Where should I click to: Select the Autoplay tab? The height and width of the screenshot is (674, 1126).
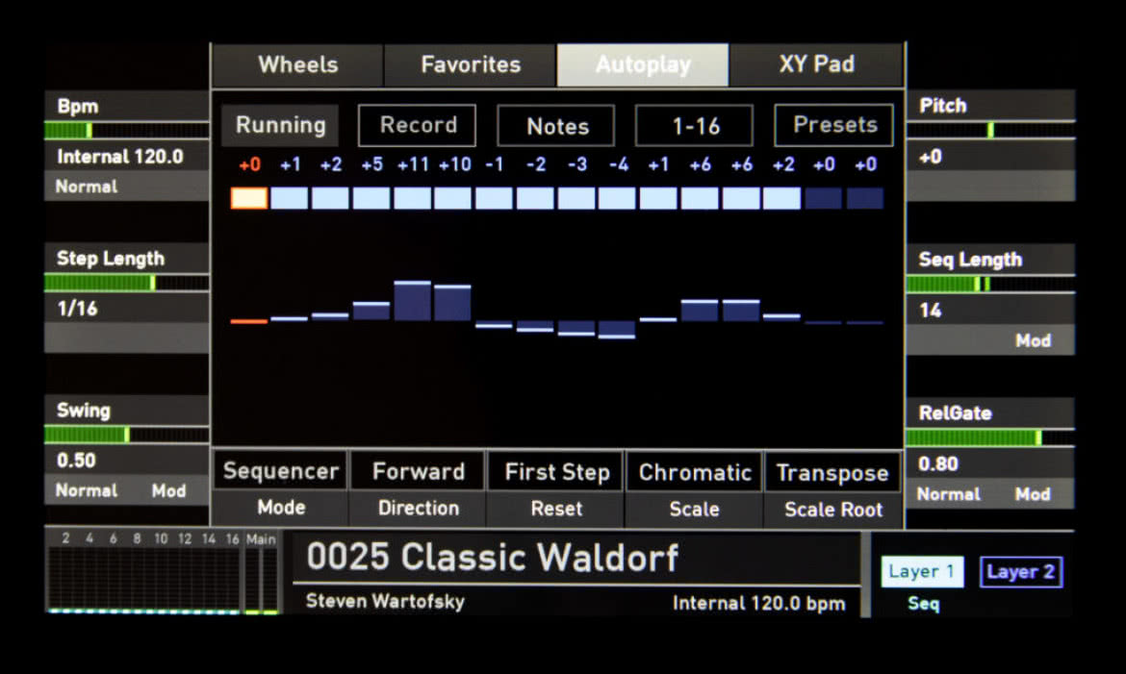[x=643, y=65]
